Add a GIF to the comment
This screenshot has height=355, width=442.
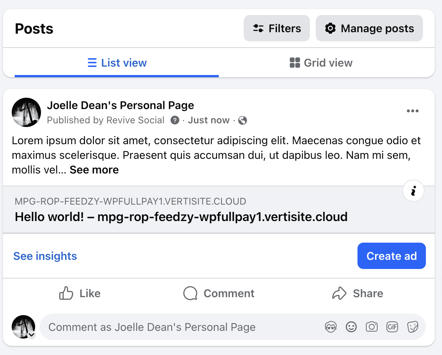tap(392, 327)
